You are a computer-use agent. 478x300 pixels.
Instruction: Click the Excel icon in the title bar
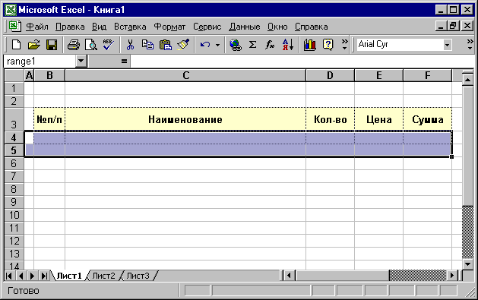pyautogui.click(x=11, y=10)
